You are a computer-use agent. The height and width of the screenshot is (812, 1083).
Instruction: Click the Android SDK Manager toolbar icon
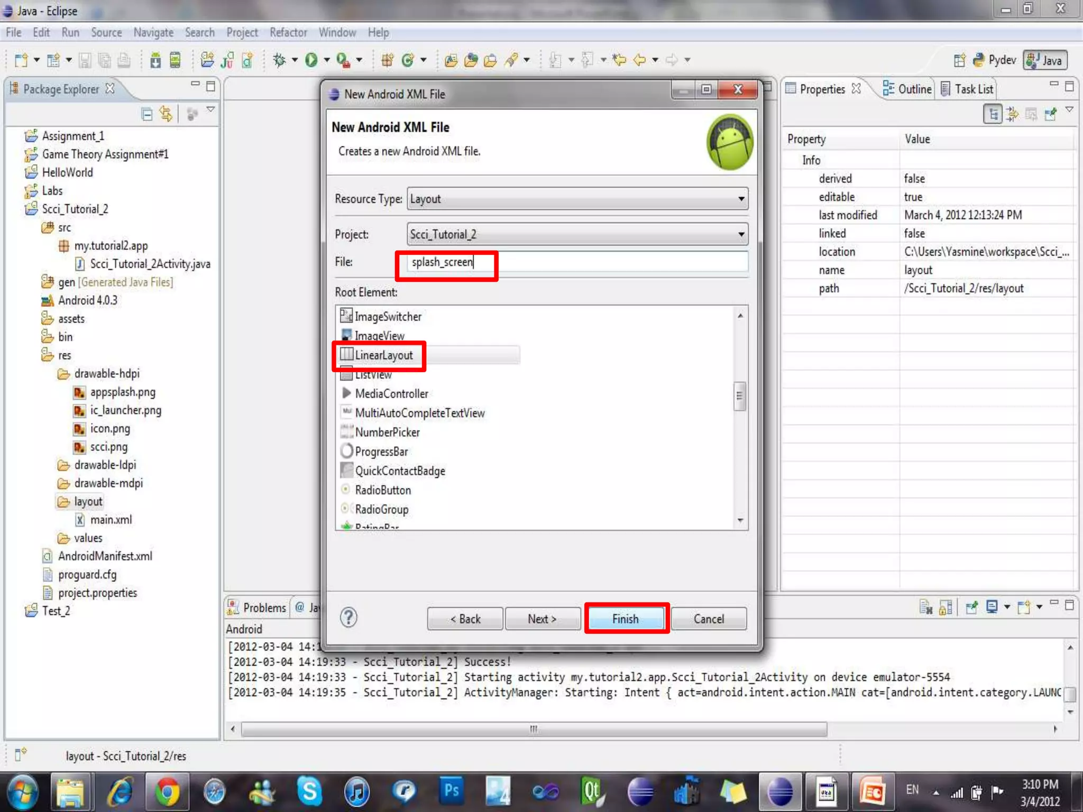155,60
